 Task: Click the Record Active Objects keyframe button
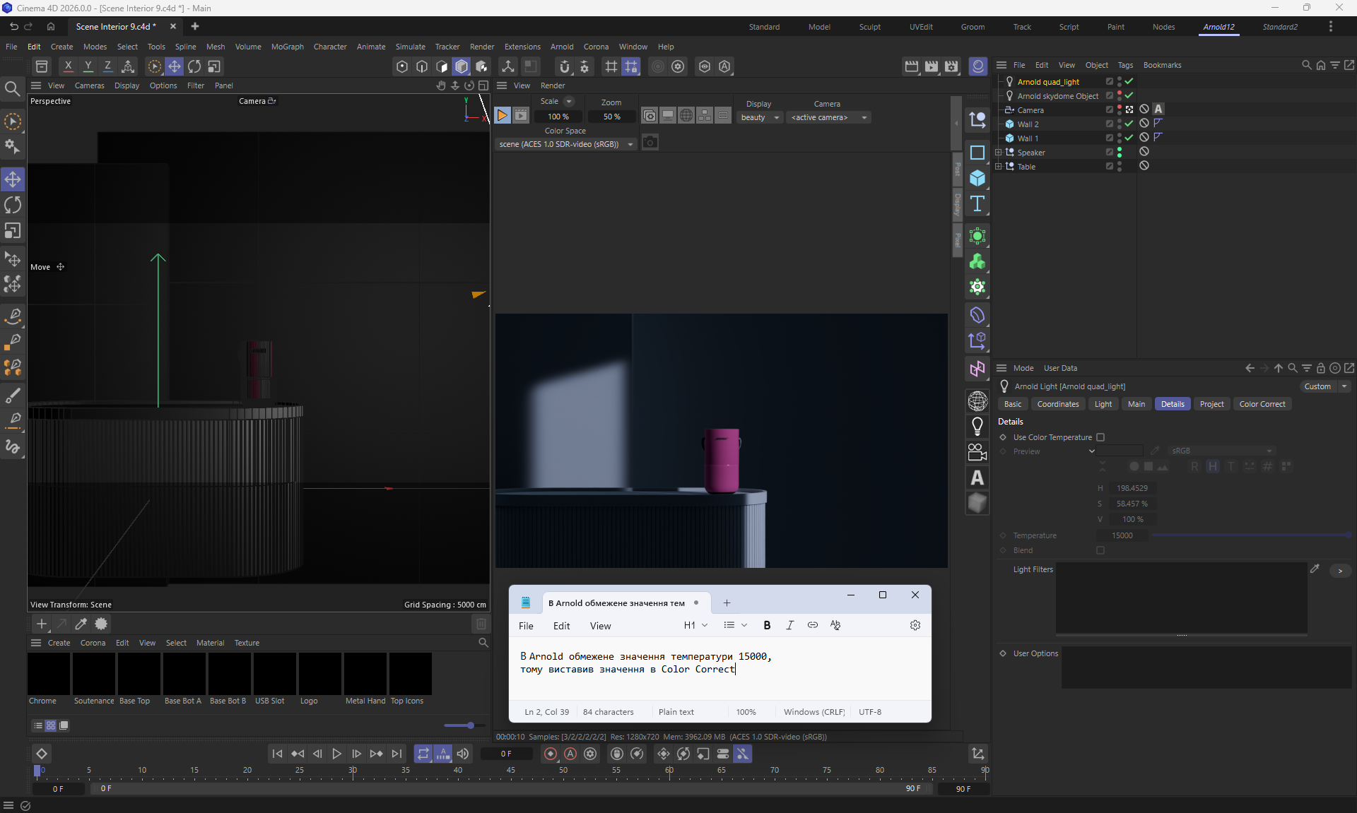(551, 754)
